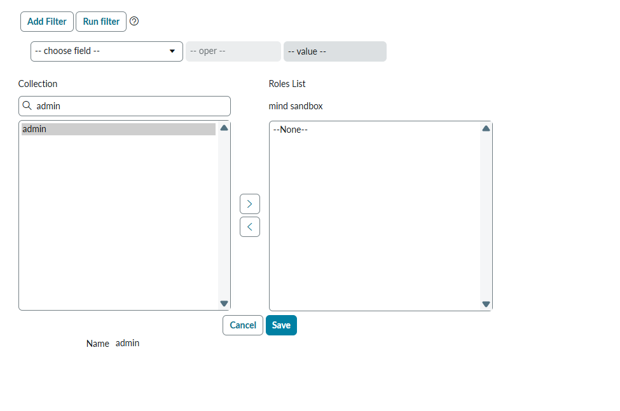
Task: Click the Collection list scroll down arrow
Action: [x=224, y=304]
